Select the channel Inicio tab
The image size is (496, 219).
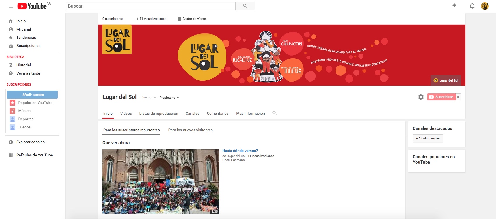pyautogui.click(x=108, y=114)
